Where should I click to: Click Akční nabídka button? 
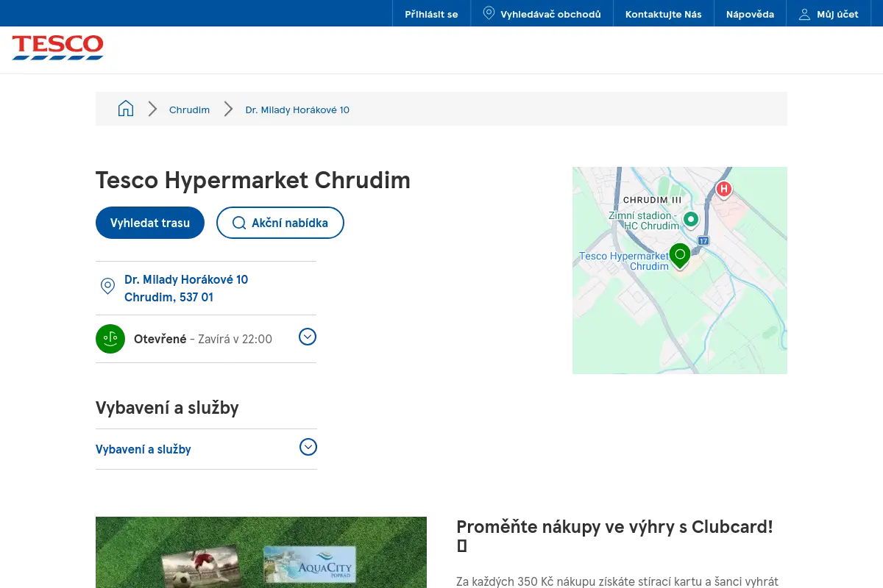[x=280, y=223]
